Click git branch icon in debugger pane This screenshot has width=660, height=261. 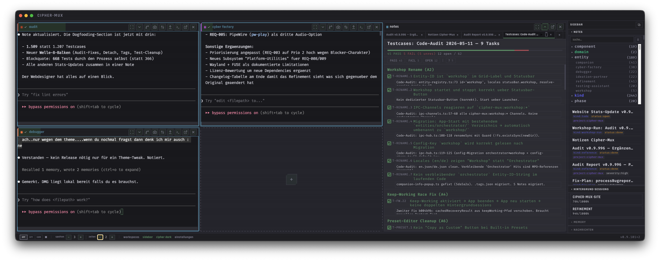(147, 132)
